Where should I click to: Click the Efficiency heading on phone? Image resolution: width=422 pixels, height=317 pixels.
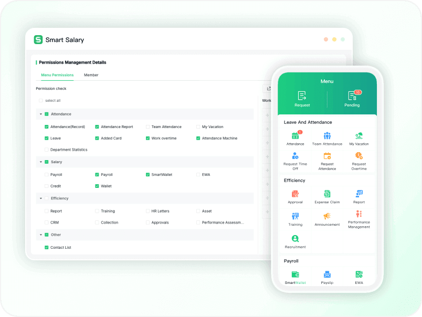(294, 181)
